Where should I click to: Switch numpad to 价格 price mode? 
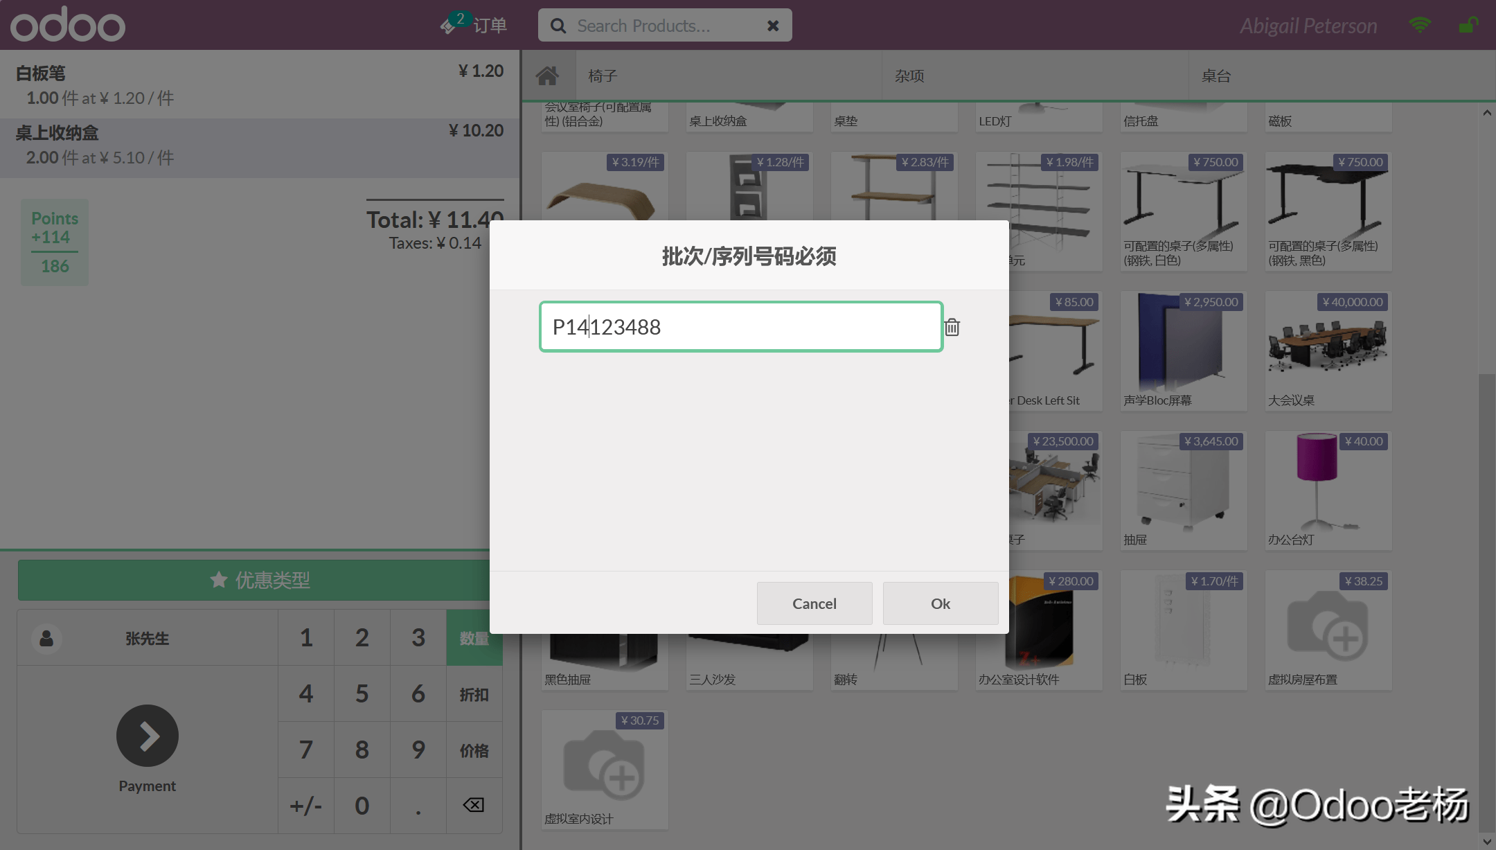pyautogui.click(x=474, y=750)
